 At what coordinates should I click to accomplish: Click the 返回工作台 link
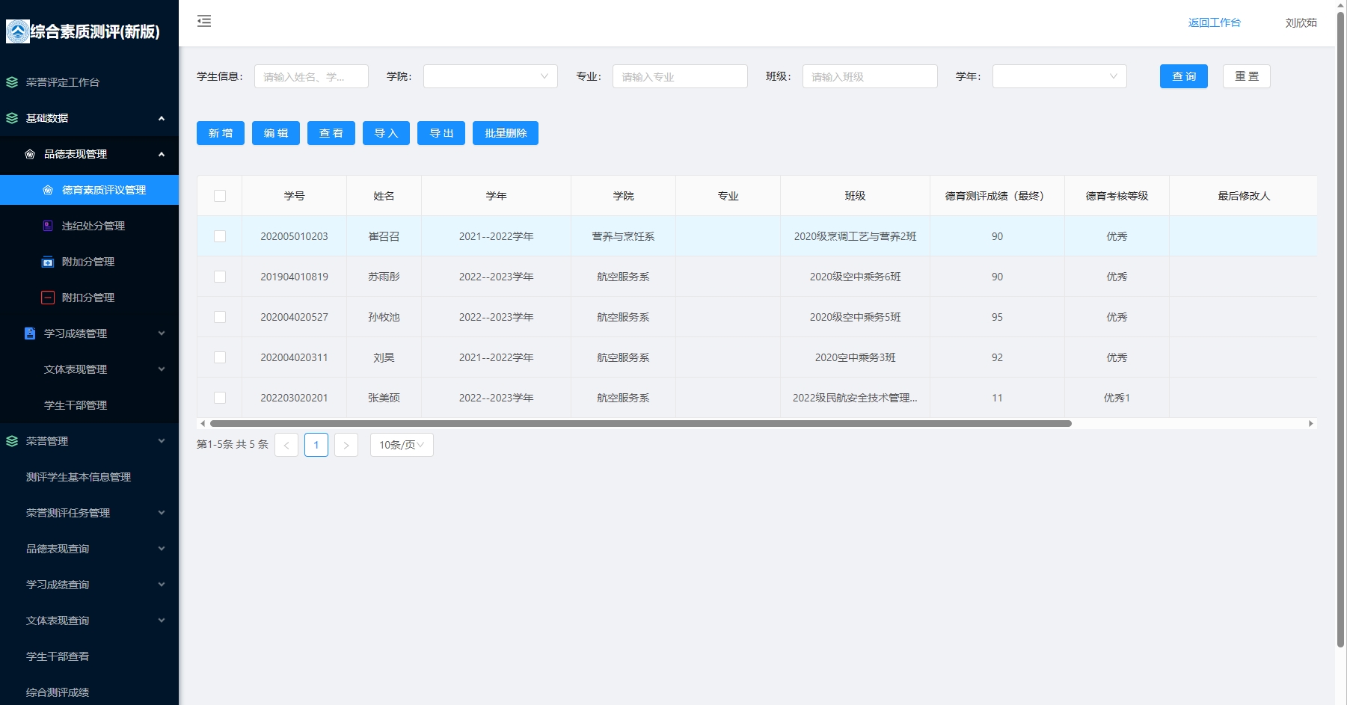click(1215, 22)
